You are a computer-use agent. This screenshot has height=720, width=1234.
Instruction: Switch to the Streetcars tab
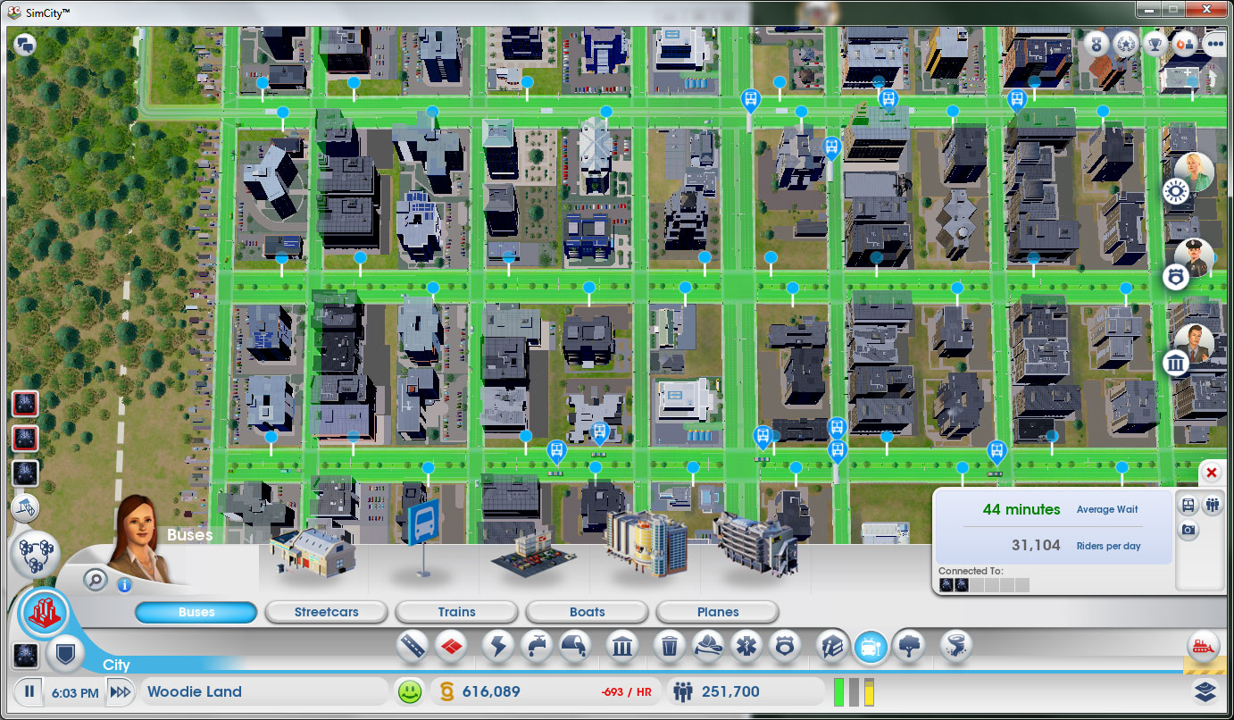[x=326, y=612]
